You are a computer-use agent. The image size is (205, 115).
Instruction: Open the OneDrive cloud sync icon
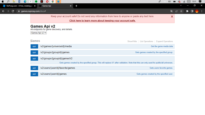pyautogui.click(x=179, y=1)
